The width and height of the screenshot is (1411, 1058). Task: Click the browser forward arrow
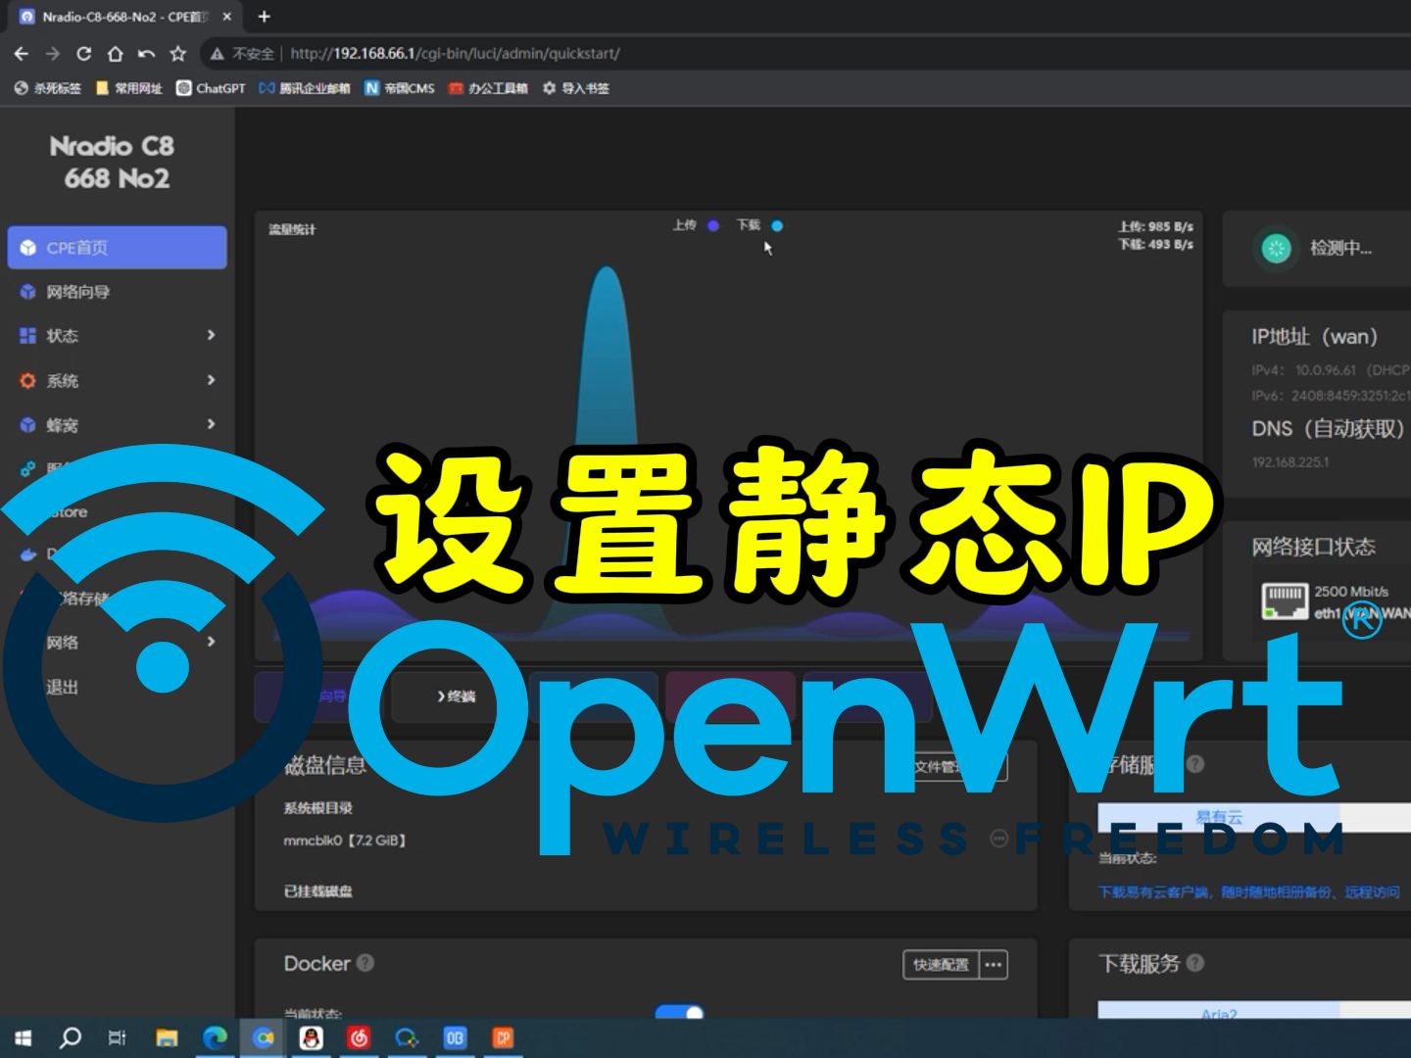pyautogui.click(x=53, y=54)
